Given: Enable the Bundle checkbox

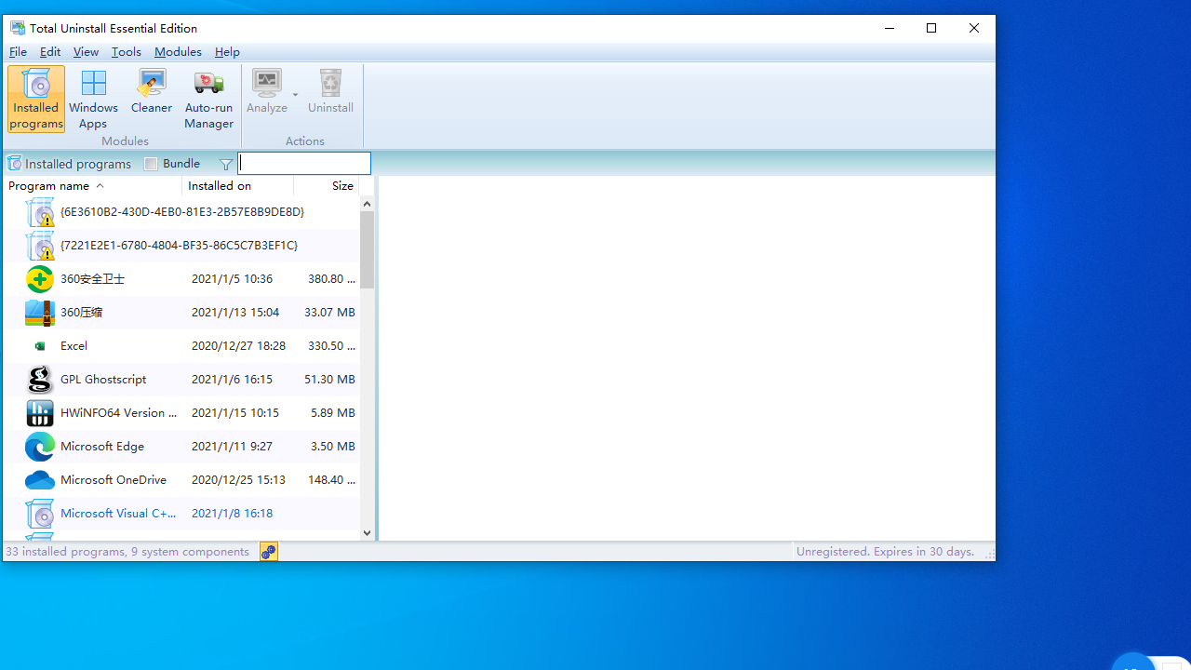Looking at the screenshot, I should (151, 163).
